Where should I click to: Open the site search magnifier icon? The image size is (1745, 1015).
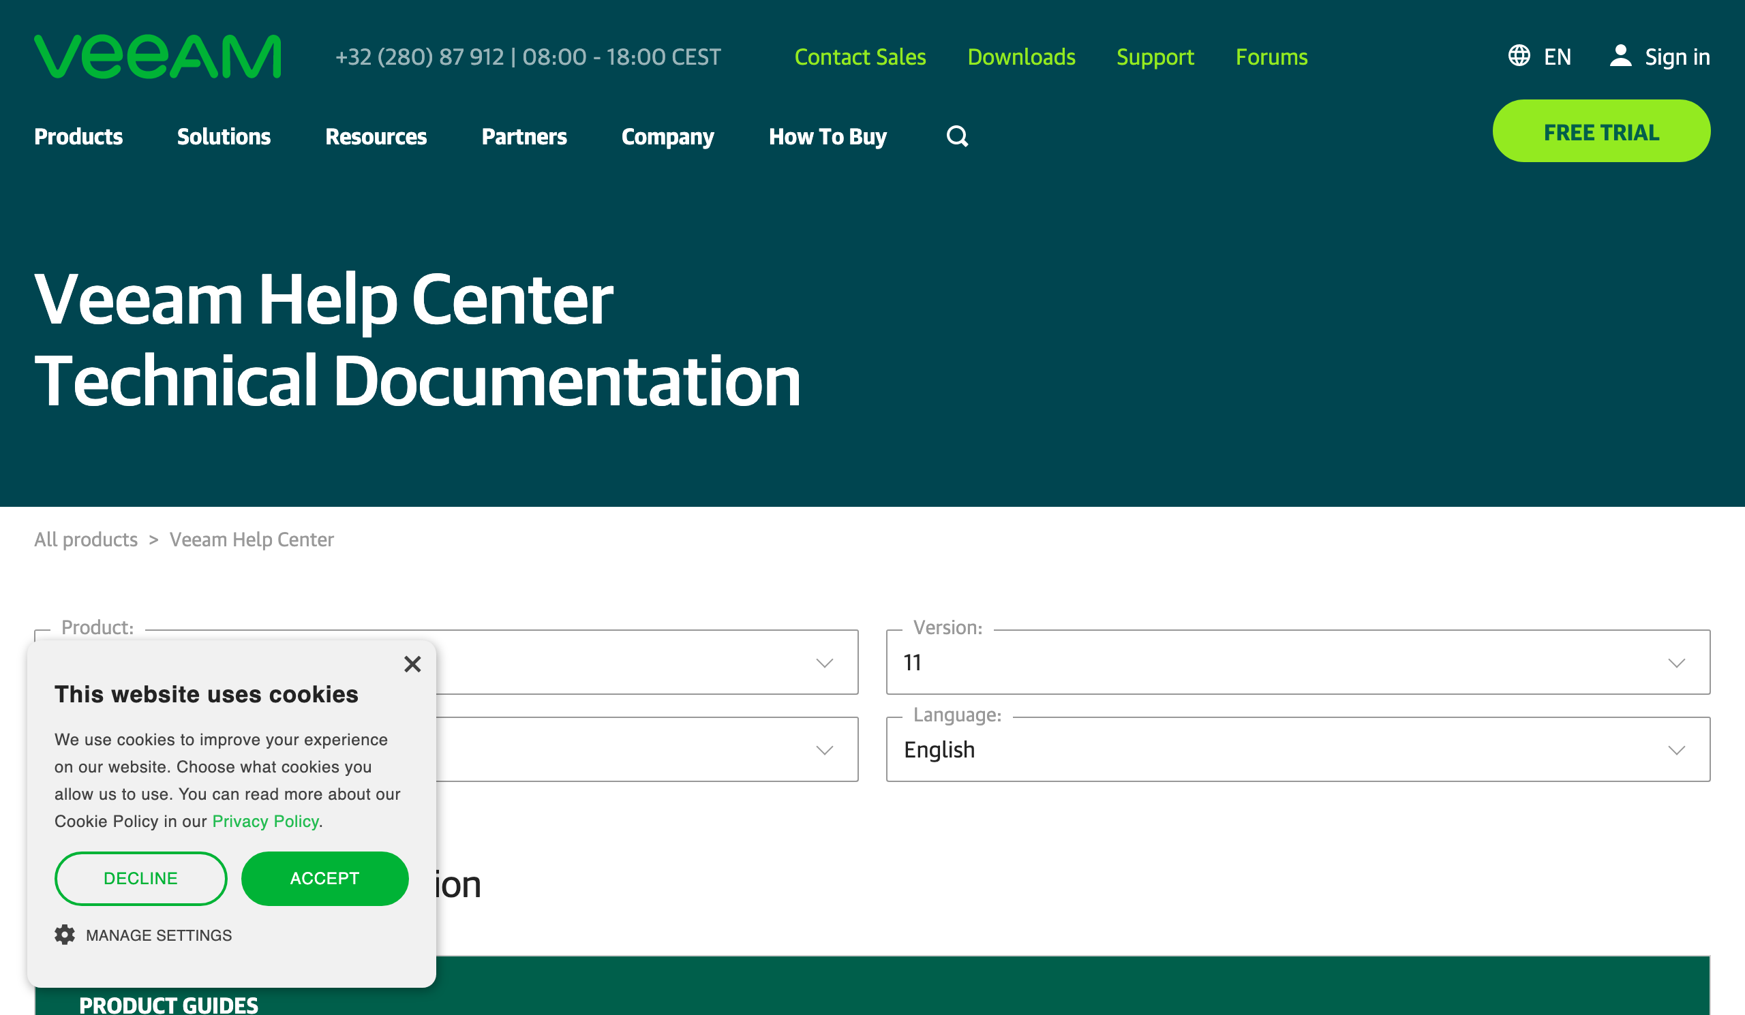tap(957, 136)
